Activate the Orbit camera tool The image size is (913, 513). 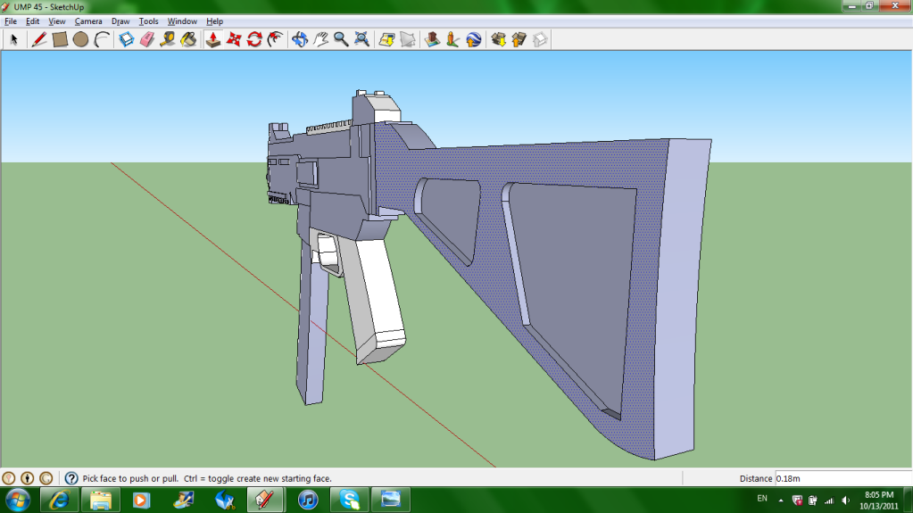tap(300, 39)
